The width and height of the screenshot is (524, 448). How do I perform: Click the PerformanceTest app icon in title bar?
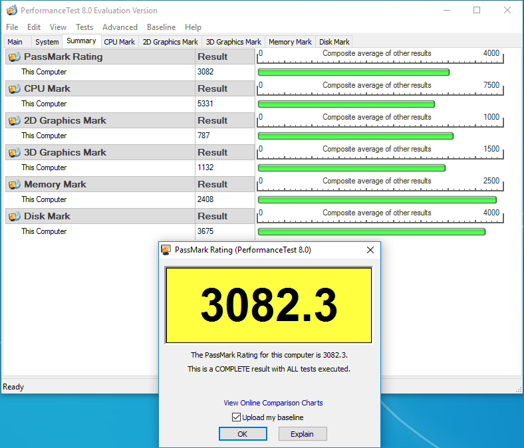click(12, 11)
